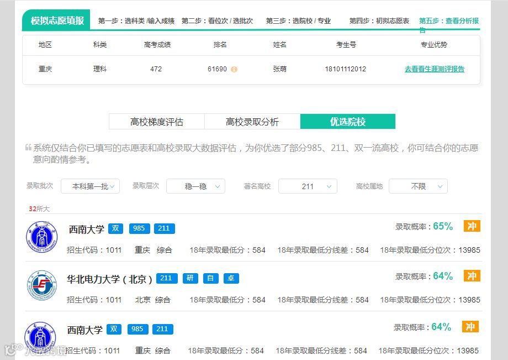Switch to the 高校梯度评估 tab
The image size is (508, 360).
(x=157, y=122)
